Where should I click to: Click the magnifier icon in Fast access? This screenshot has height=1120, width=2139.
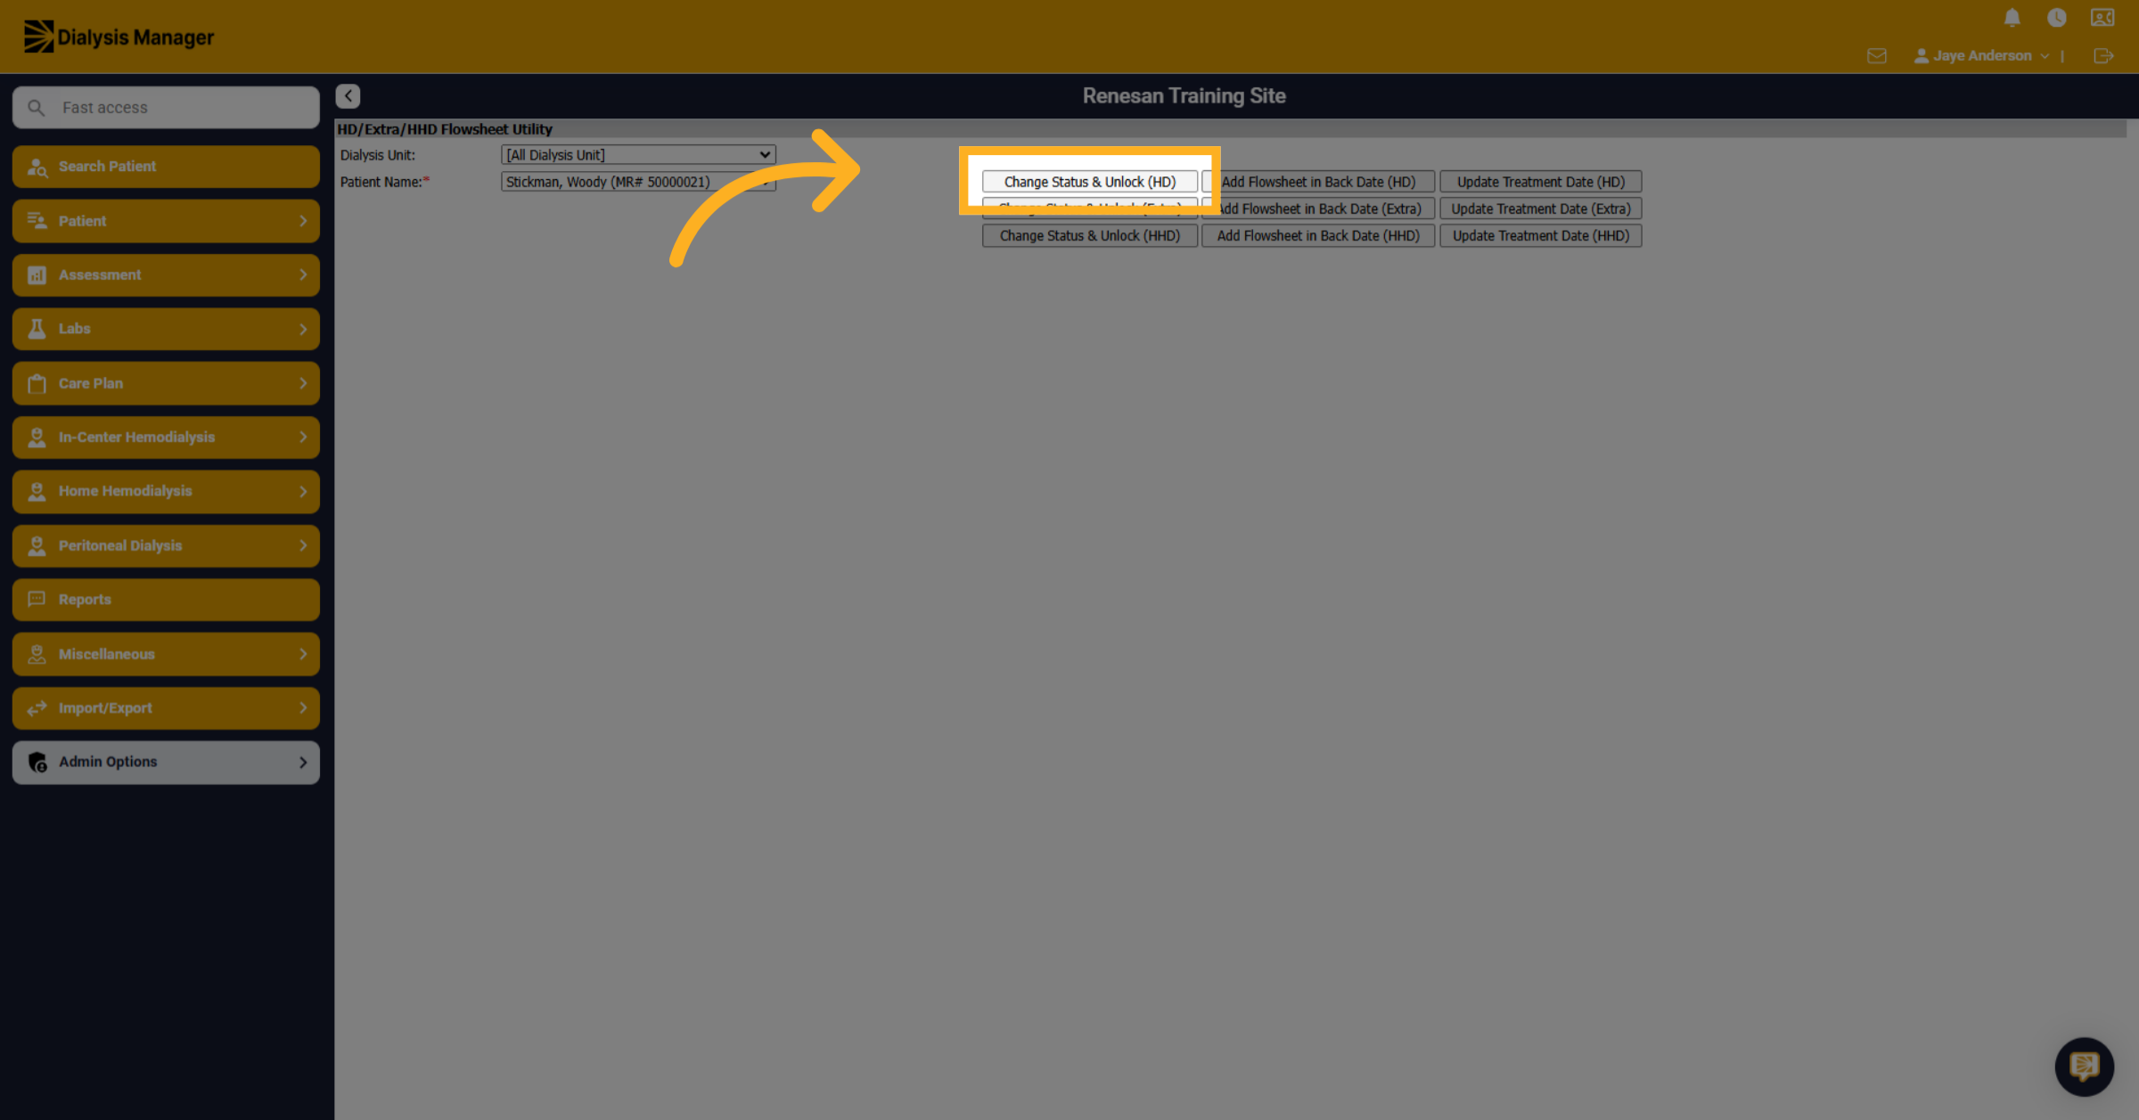tap(36, 108)
